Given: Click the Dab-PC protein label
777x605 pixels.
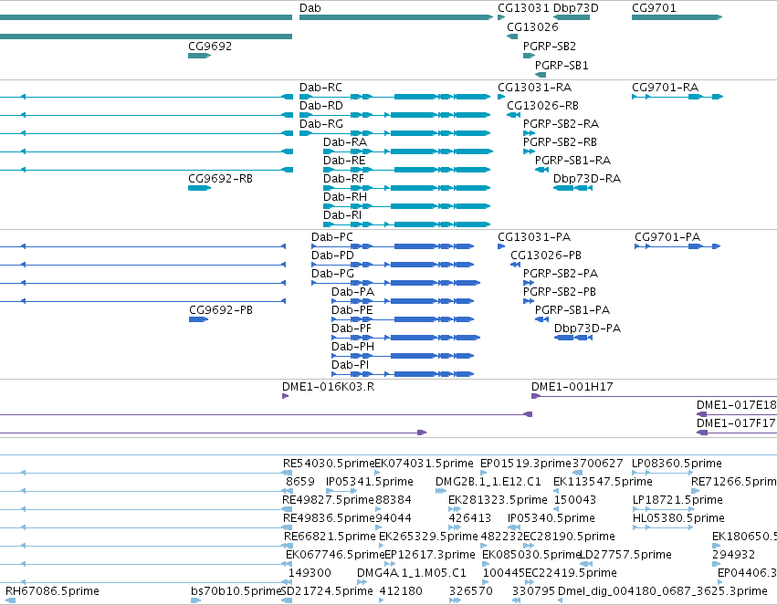Looking at the screenshot, I should (332, 237).
